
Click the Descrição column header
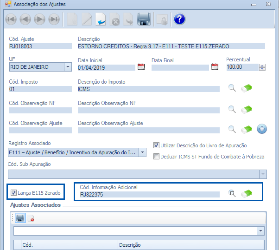130,245
